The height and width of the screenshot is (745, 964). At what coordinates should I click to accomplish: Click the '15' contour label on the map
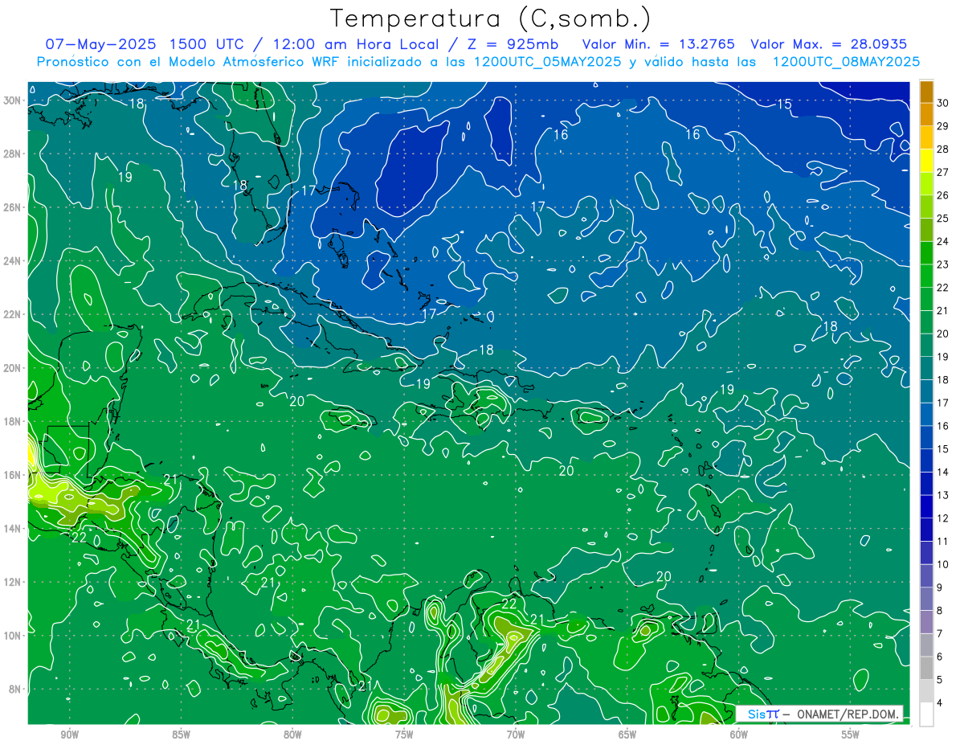point(784,104)
